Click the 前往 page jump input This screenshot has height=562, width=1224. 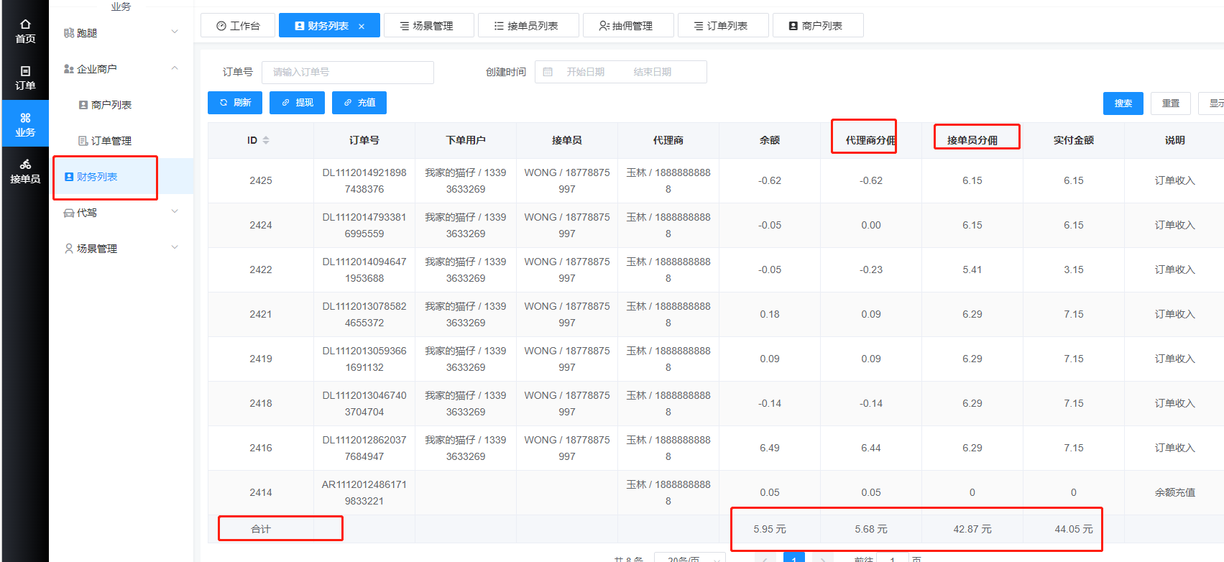click(x=893, y=558)
